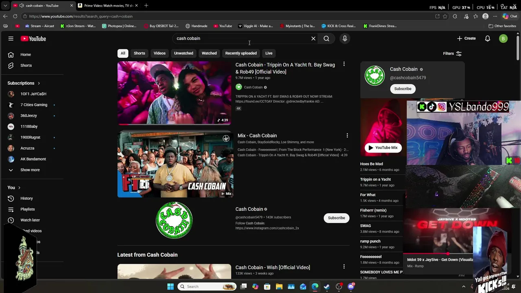Image resolution: width=521 pixels, height=293 pixels.
Task: Open Other favorites folder
Action: point(502,26)
